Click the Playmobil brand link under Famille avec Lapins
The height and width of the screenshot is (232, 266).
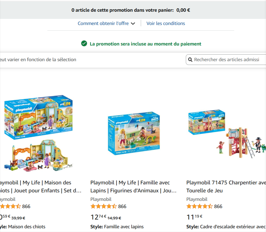pos(101,199)
